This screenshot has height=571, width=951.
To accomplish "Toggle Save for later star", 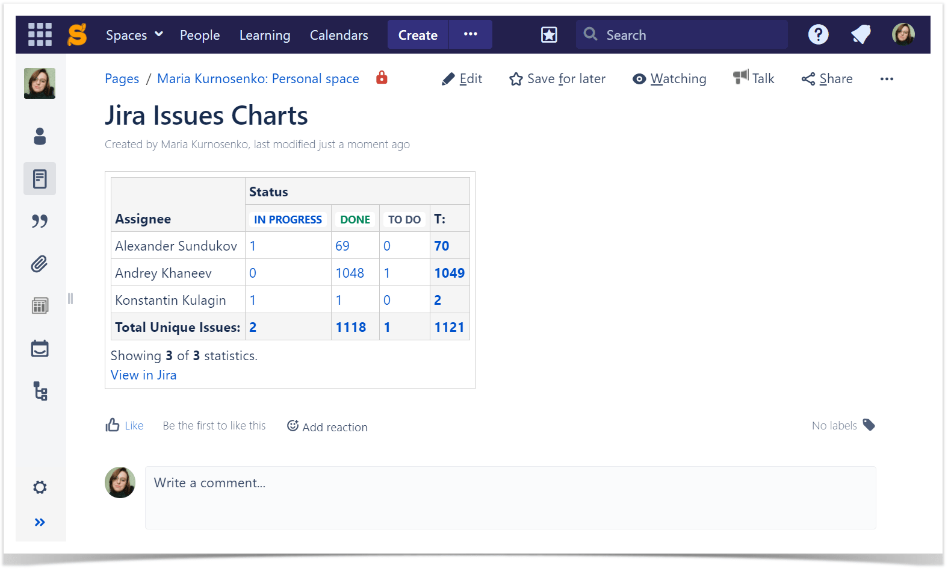I will coord(557,79).
